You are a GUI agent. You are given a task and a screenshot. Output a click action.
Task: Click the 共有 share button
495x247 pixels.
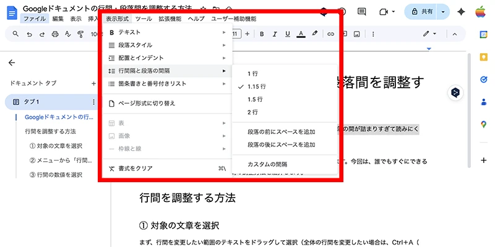pos(421,12)
